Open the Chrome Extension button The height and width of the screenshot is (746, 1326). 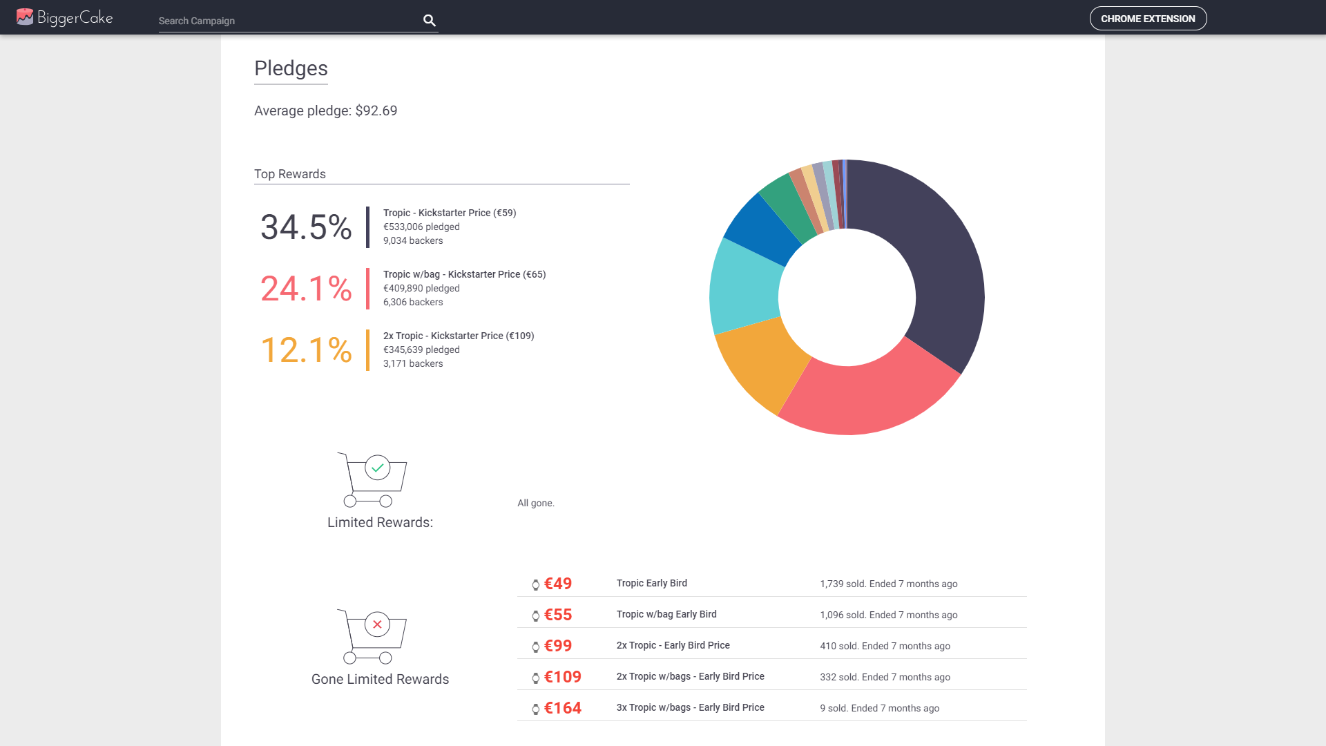pyautogui.click(x=1148, y=19)
